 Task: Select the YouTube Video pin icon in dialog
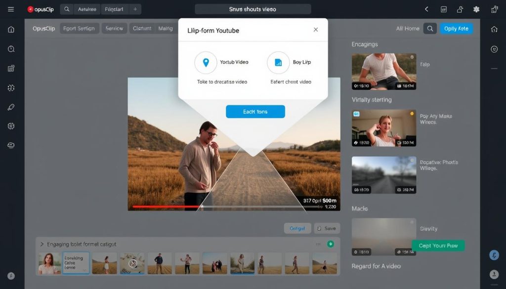pos(207,62)
